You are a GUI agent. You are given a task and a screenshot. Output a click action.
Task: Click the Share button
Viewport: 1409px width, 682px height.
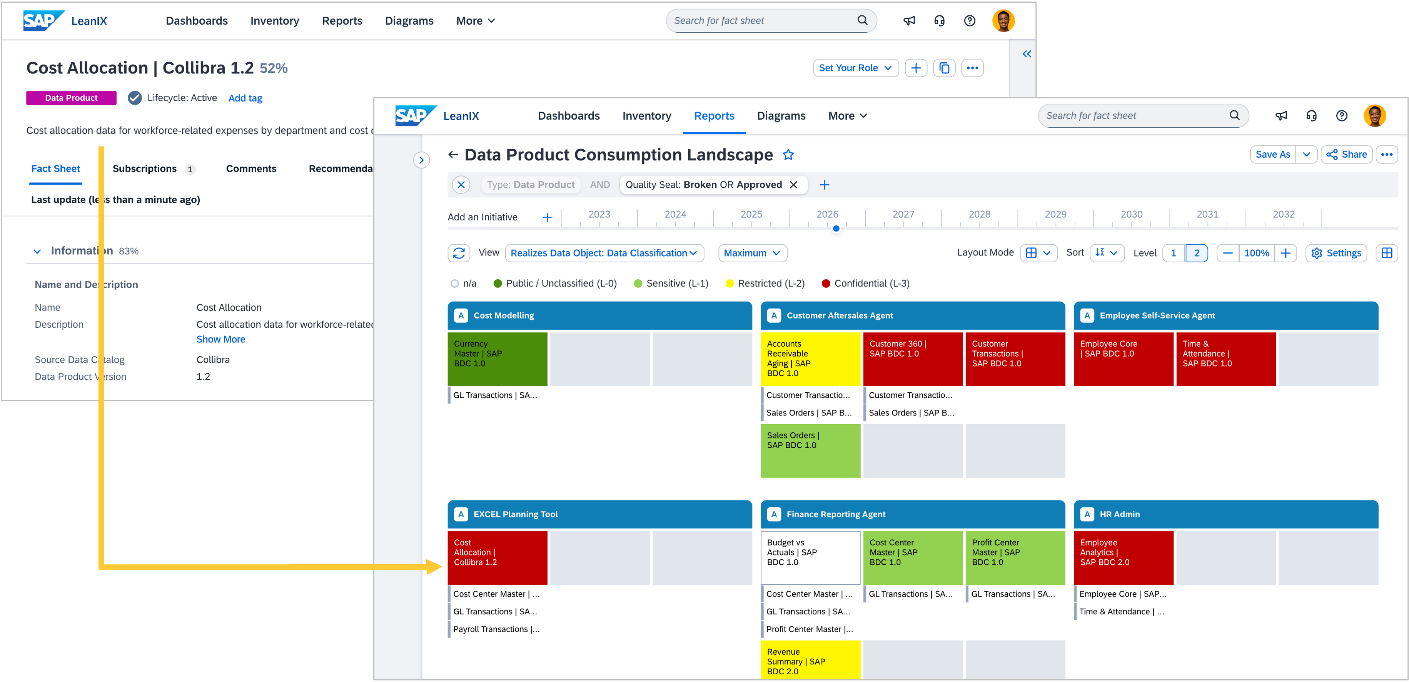(1346, 154)
